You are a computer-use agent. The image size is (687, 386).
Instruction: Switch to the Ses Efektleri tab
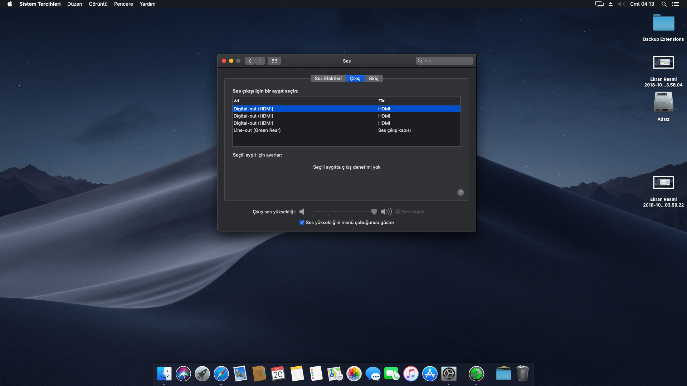pos(328,79)
